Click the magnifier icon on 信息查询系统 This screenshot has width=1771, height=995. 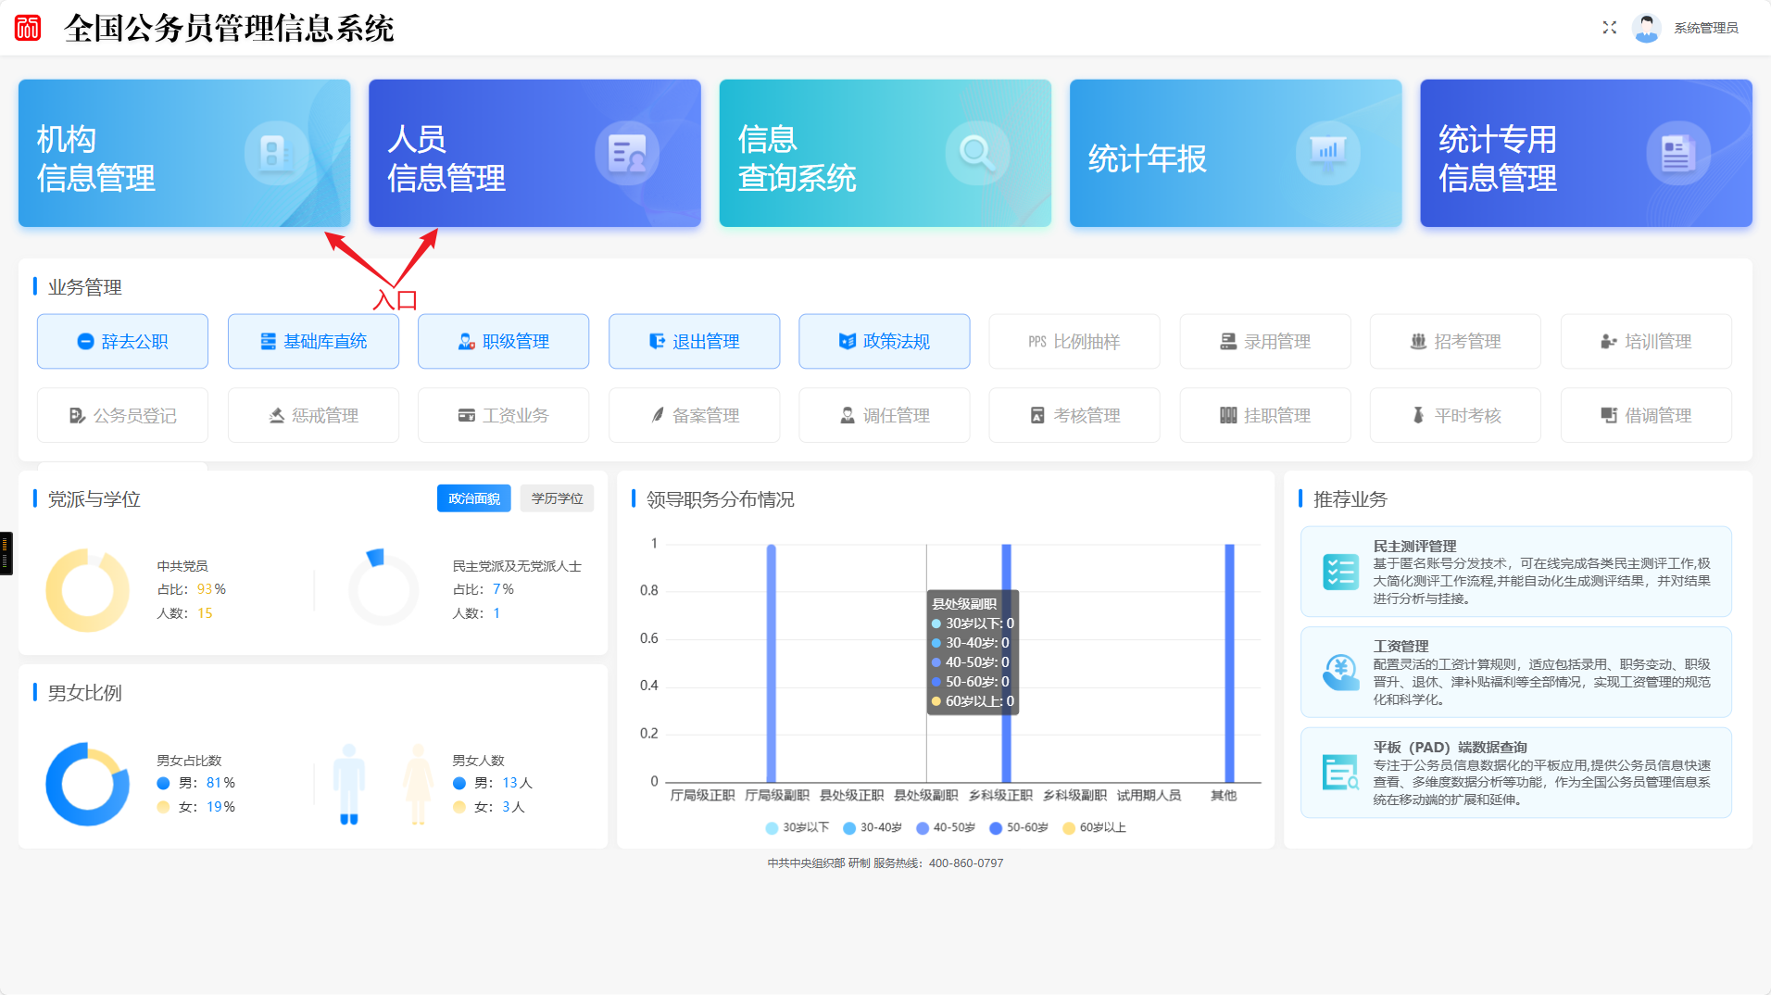[x=976, y=153]
